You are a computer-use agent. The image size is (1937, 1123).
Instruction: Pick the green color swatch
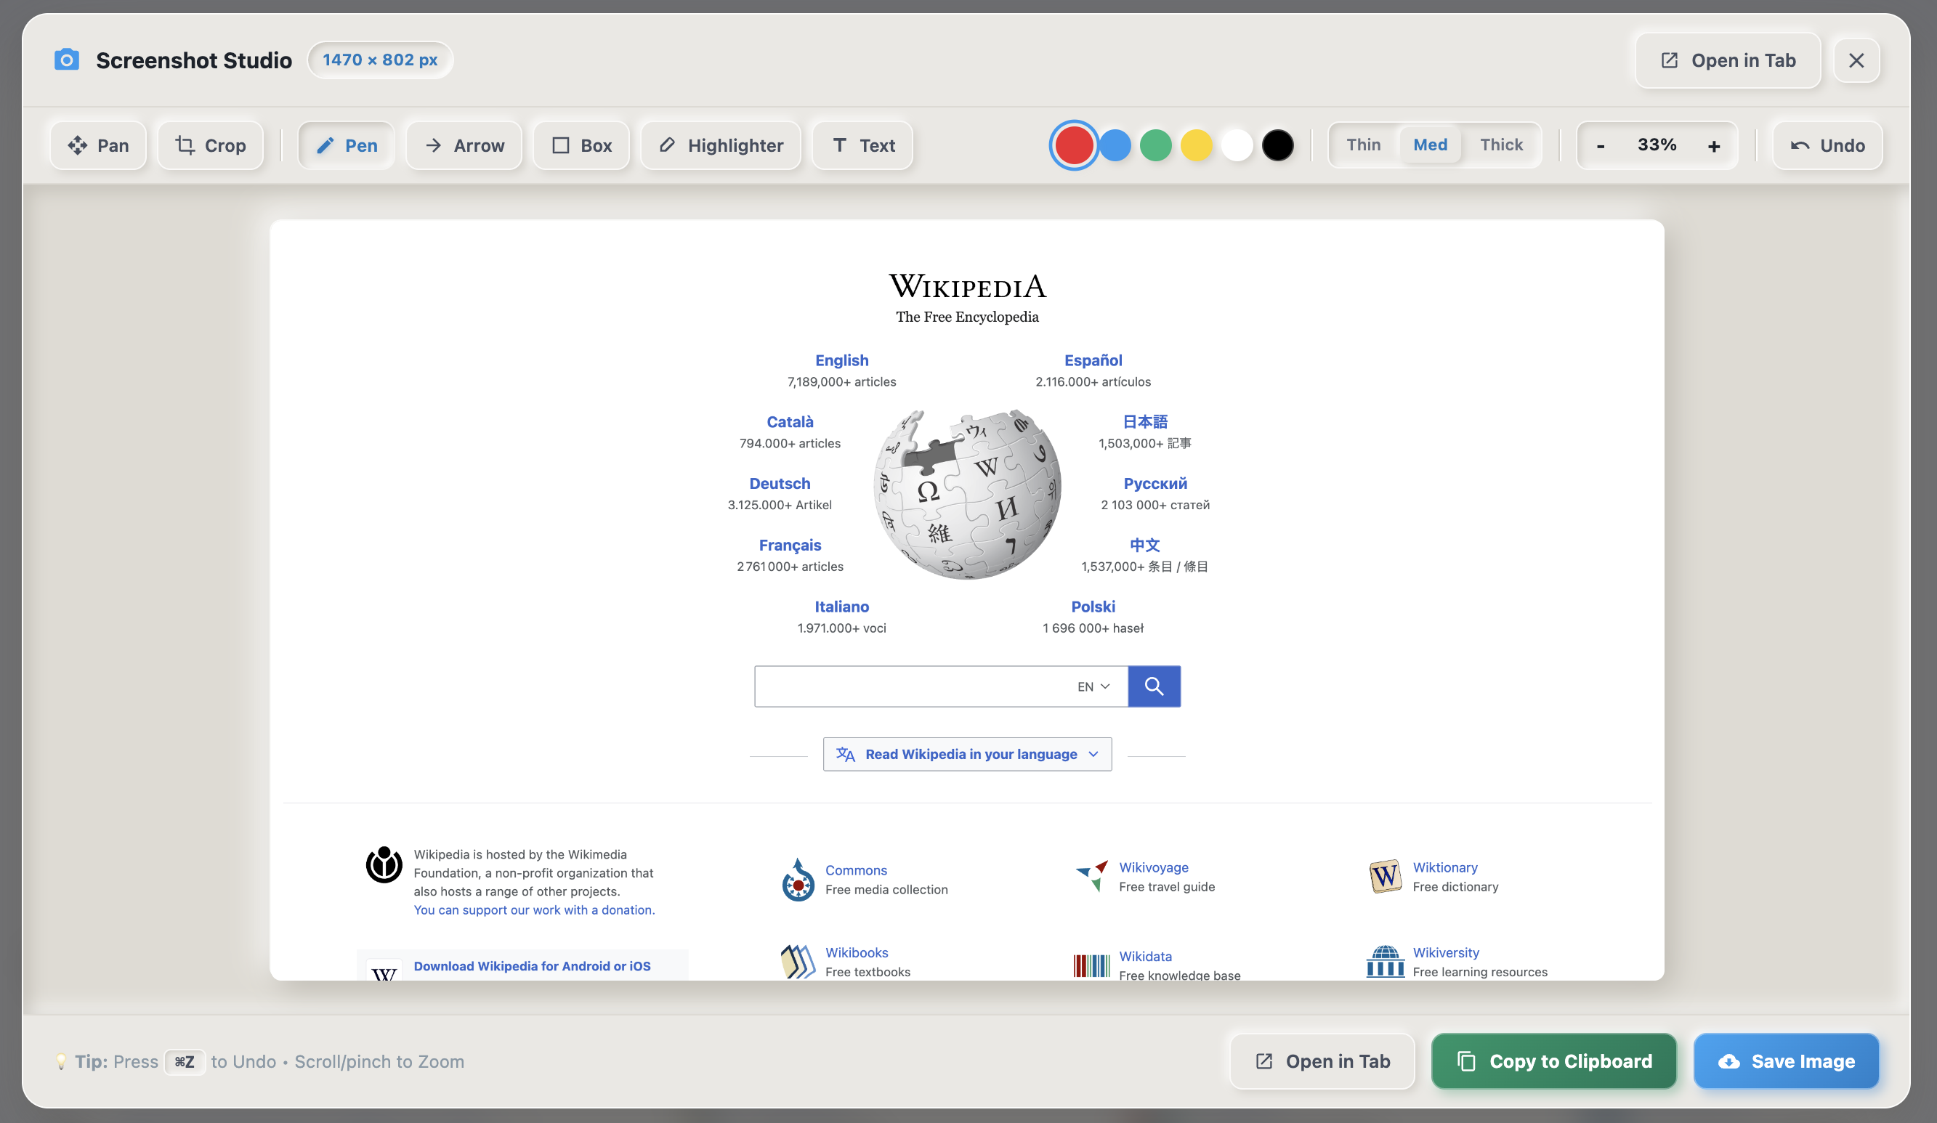(1155, 145)
